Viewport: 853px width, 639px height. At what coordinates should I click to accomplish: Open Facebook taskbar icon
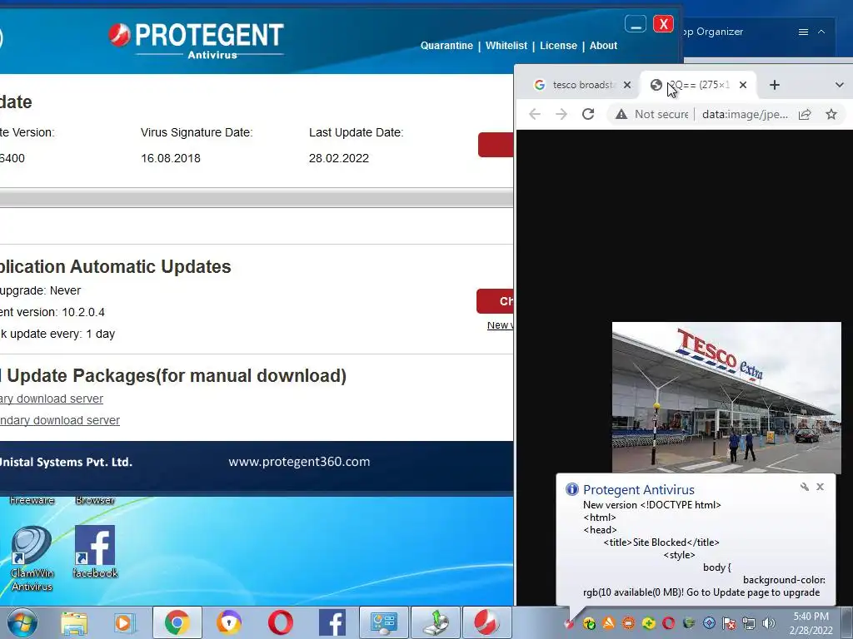point(332,622)
